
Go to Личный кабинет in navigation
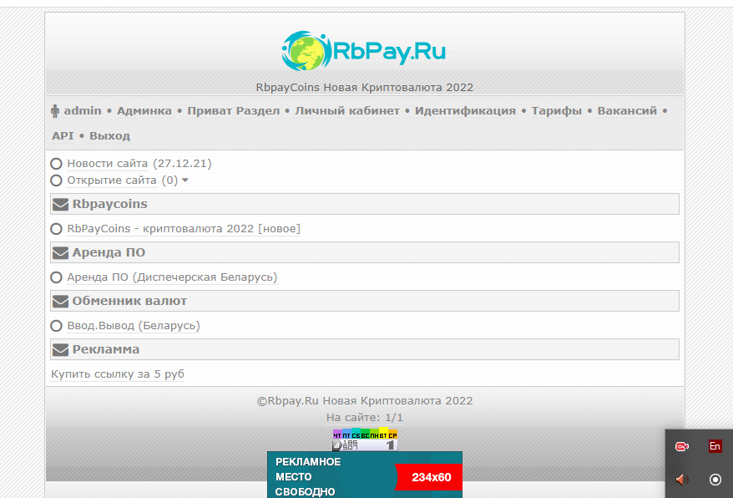(347, 111)
